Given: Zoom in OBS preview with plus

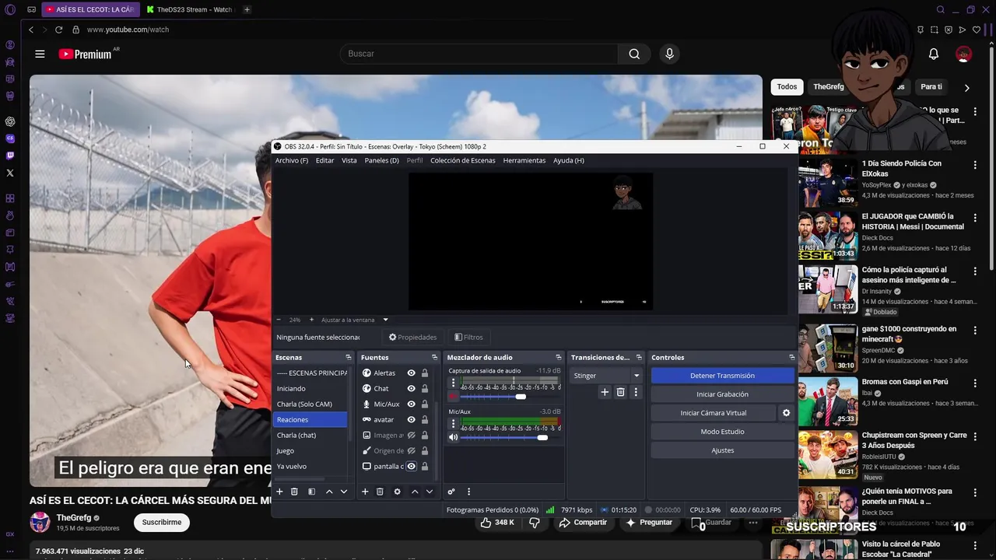Looking at the screenshot, I should pyautogui.click(x=311, y=320).
